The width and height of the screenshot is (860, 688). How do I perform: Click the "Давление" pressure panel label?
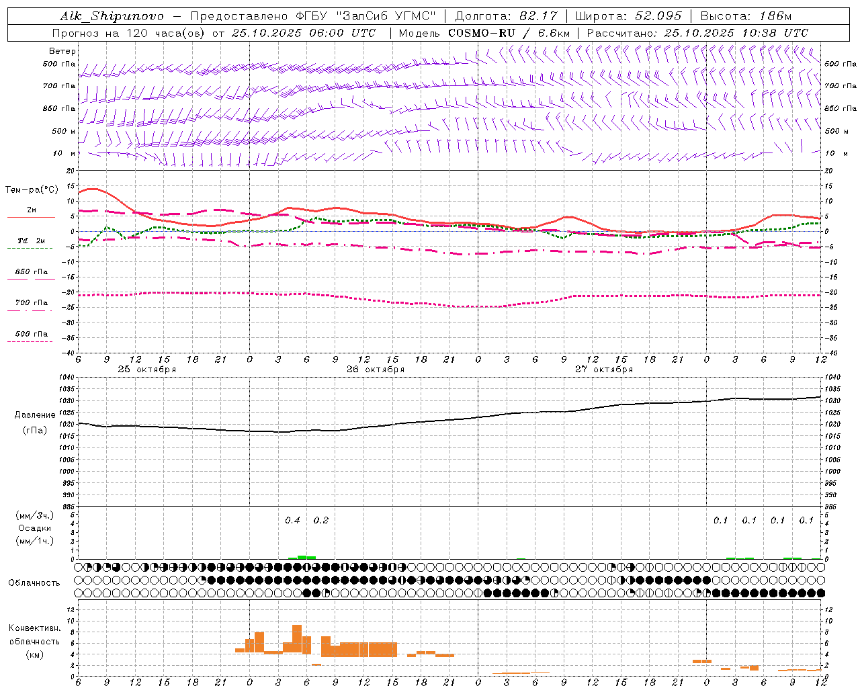click(35, 415)
